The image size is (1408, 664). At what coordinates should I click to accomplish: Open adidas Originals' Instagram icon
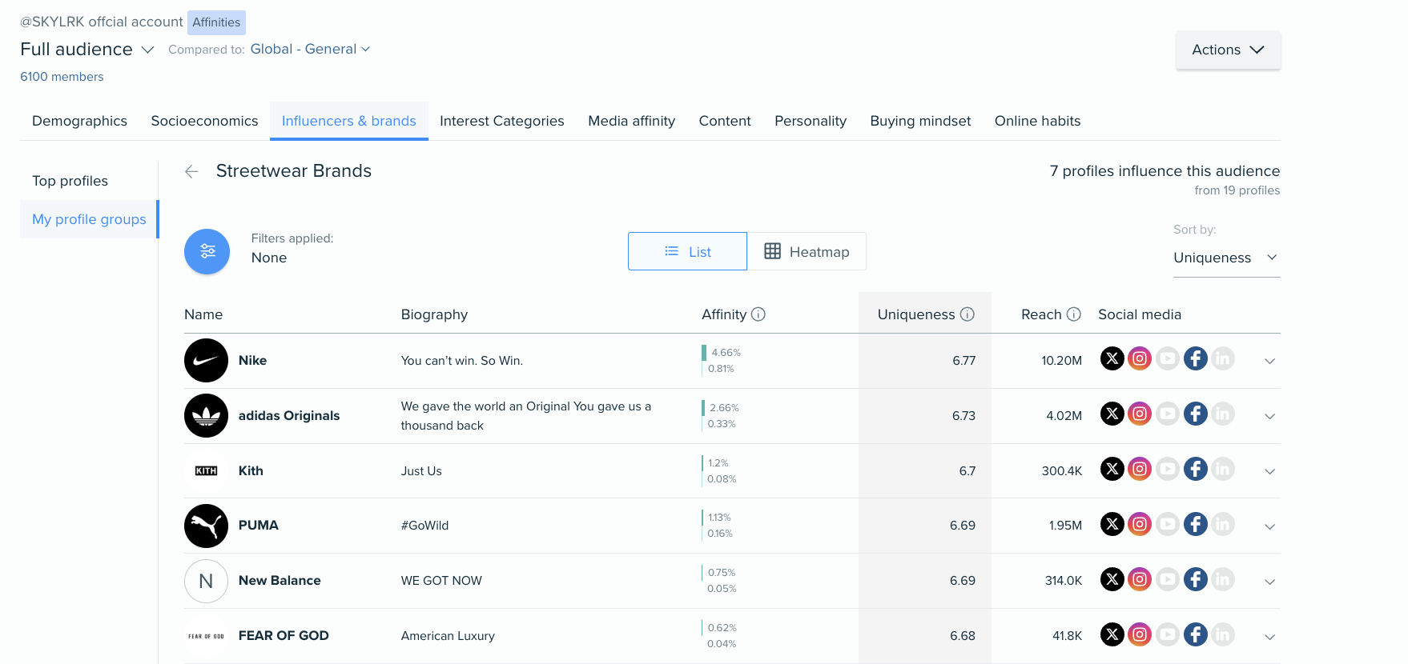(1140, 414)
